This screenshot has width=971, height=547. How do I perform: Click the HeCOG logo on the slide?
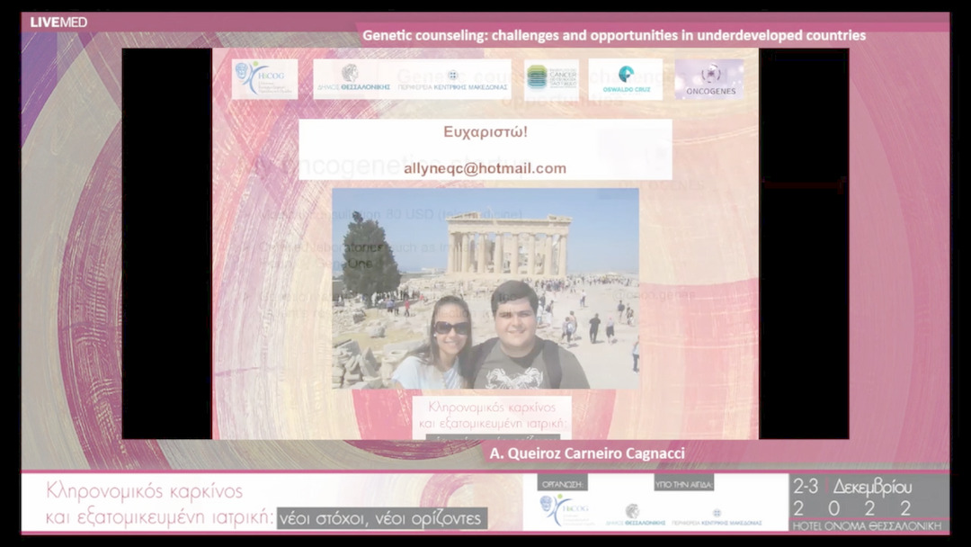(x=264, y=79)
